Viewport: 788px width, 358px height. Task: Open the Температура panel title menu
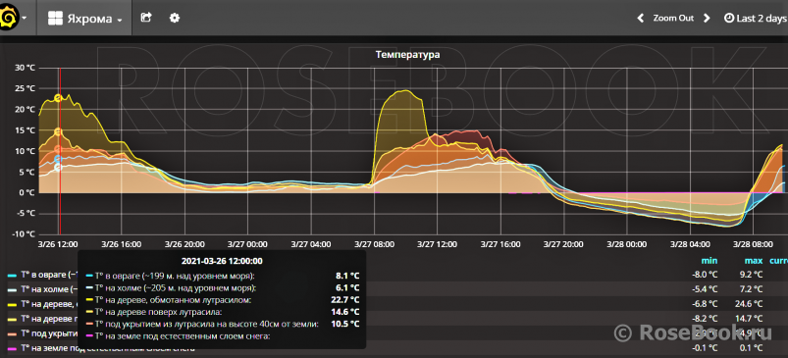(x=407, y=55)
